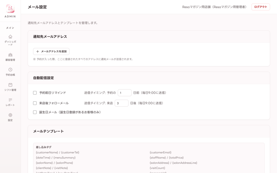Click {salonAddress} / {salonAddressLine} tag line
Image resolution: width=277 pixels, height=173 pixels.
173,163
